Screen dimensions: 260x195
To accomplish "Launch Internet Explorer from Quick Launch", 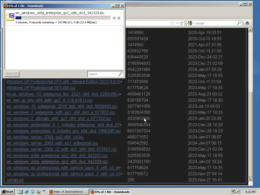I will [26, 192].
